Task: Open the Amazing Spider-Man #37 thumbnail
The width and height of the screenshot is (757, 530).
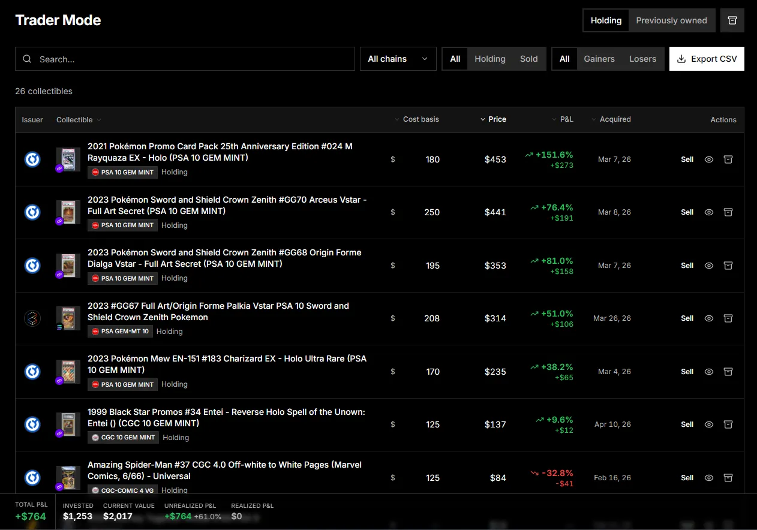Action: 68,478
